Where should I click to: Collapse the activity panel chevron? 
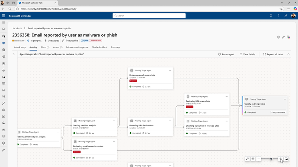[x=288, y=54]
